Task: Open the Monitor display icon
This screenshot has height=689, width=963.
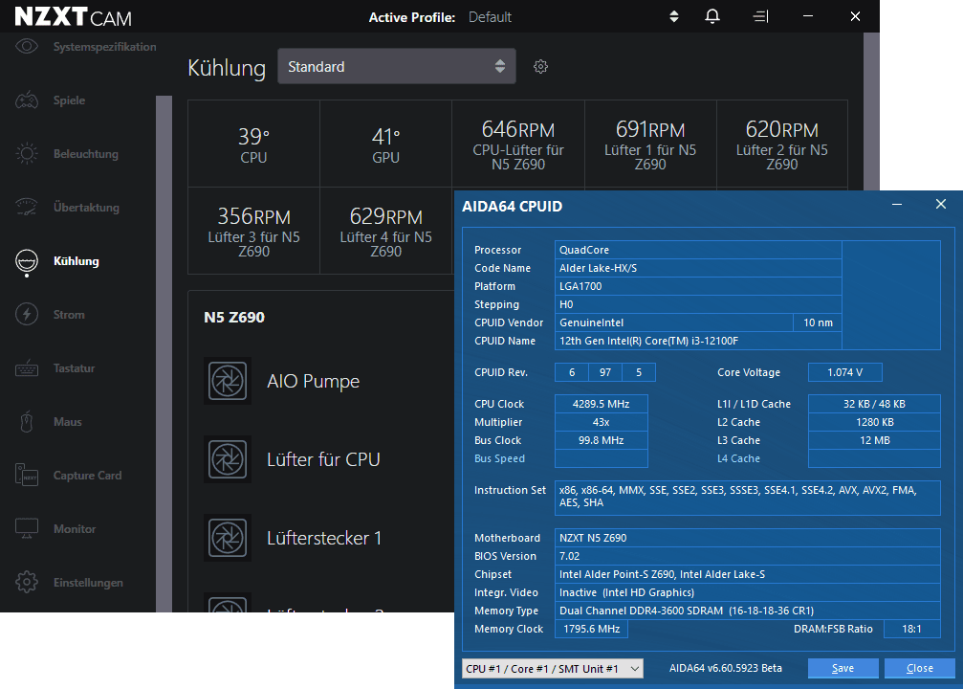Action: 27,528
